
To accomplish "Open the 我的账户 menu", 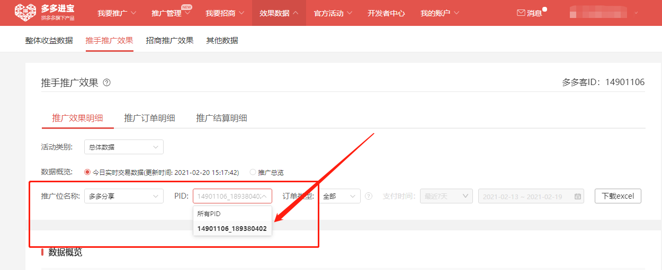I will [x=440, y=13].
